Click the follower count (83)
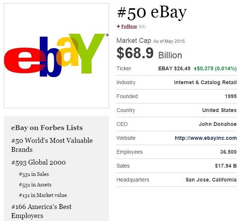 pyautogui.click(x=142, y=27)
